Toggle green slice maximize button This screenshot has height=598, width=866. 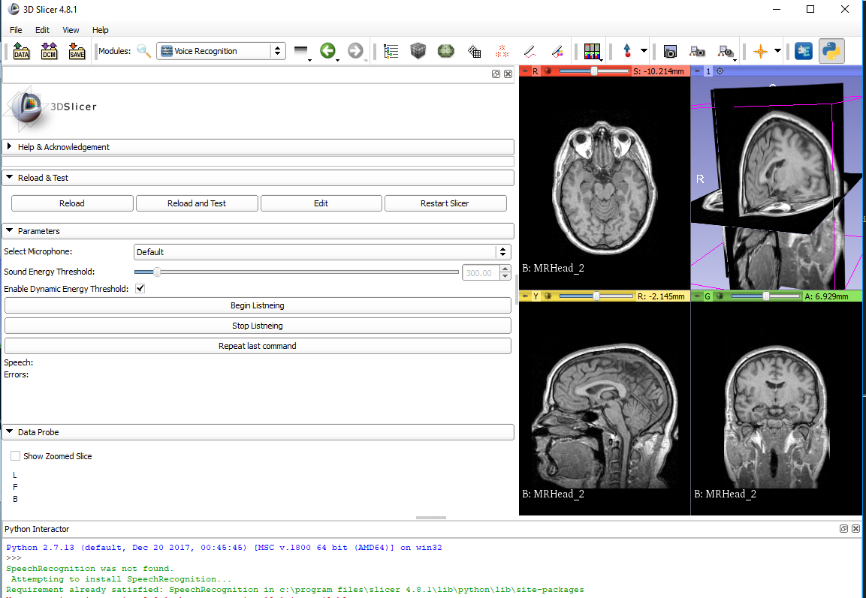720,296
